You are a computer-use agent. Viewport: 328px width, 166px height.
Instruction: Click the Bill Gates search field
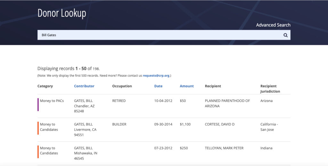click(x=164, y=35)
